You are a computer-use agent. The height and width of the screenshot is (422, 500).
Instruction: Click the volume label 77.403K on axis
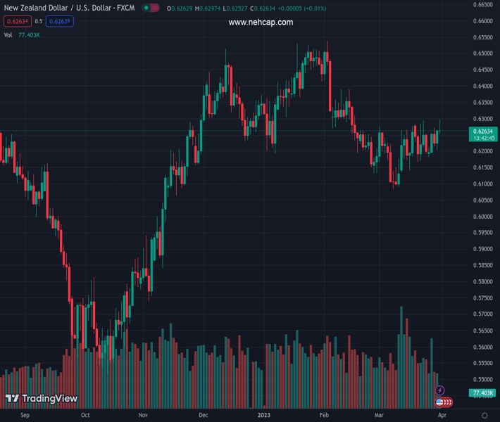point(485,392)
